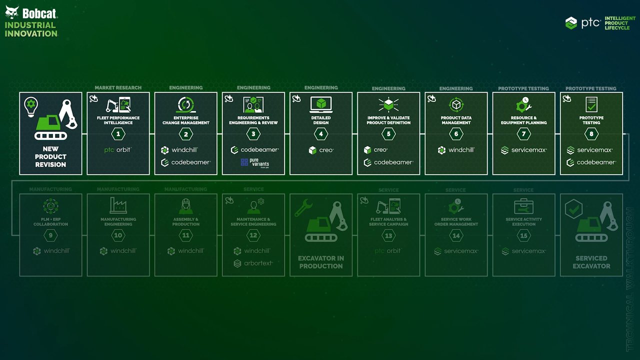Select step number 5 hexagon
This screenshot has height=360, width=640.
pos(388,134)
